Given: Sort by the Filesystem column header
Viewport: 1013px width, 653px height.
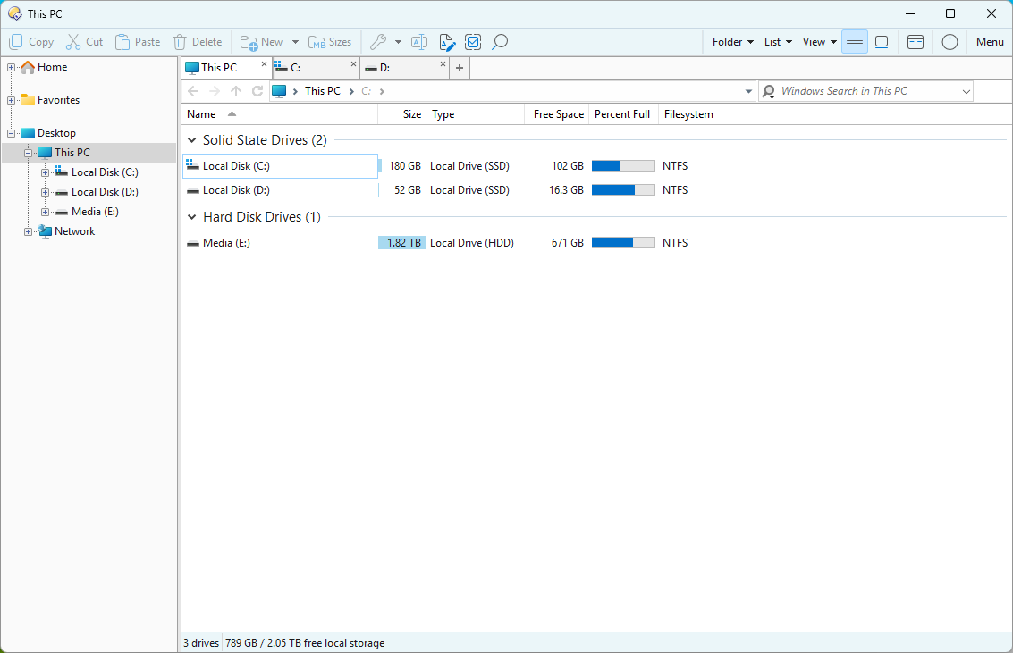Looking at the screenshot, I should (689, 114).
